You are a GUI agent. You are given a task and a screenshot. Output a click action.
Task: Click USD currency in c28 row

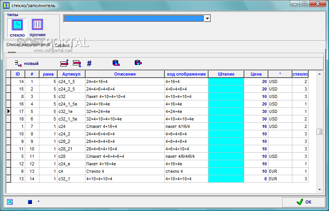point(280,157)
